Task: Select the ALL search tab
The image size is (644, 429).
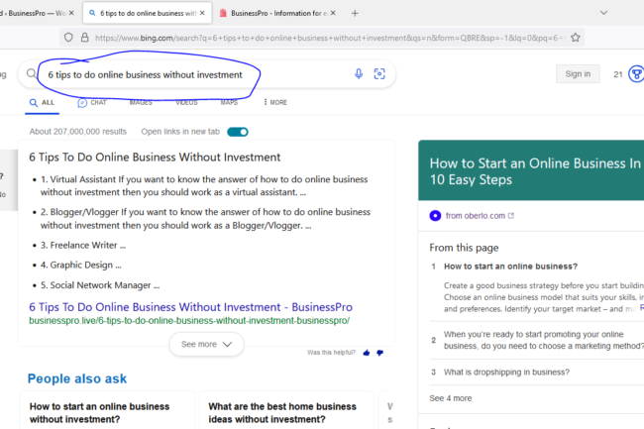Action: click(42, 102)
